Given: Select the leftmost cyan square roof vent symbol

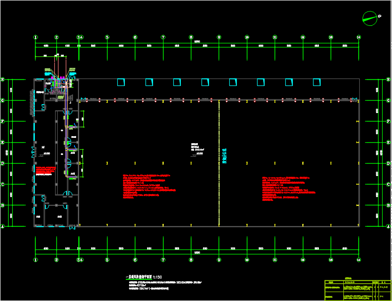Looking at the screenshot, I should pyautogui.click(x=121, y=82).
